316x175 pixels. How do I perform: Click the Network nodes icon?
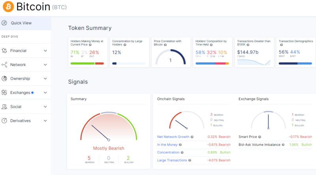click(4, 64)
